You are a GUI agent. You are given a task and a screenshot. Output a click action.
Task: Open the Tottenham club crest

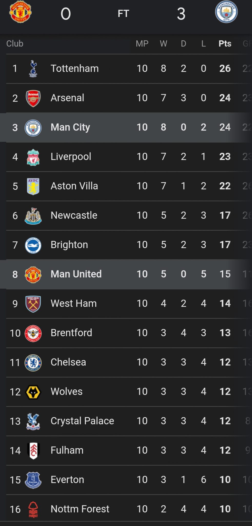click(33, 69)
